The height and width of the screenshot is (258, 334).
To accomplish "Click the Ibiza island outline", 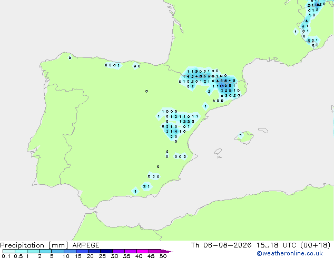I will [x=218, y=152].
